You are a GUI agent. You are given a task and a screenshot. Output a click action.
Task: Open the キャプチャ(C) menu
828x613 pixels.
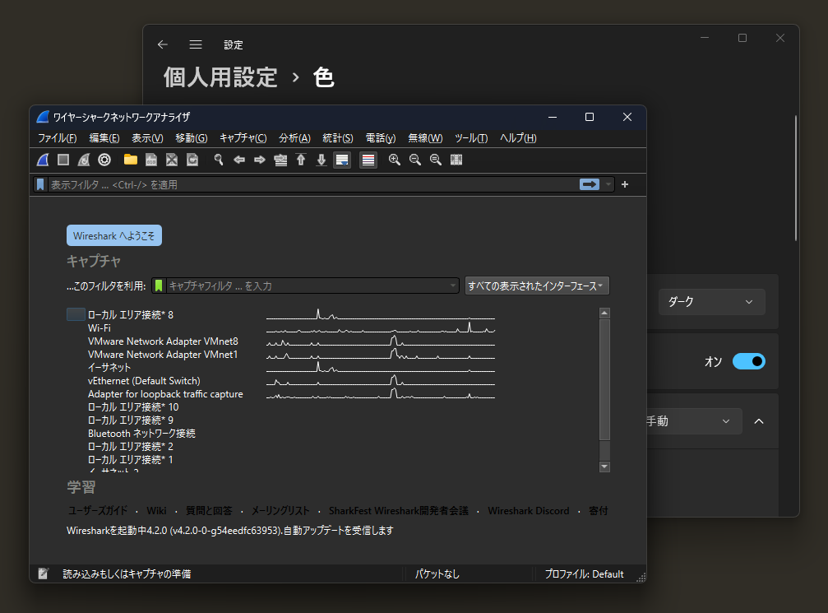coord(243,138)
